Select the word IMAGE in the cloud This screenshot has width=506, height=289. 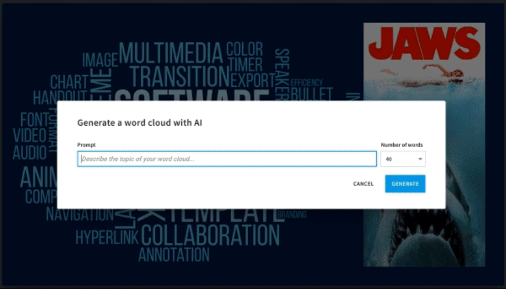pos(100,60)
